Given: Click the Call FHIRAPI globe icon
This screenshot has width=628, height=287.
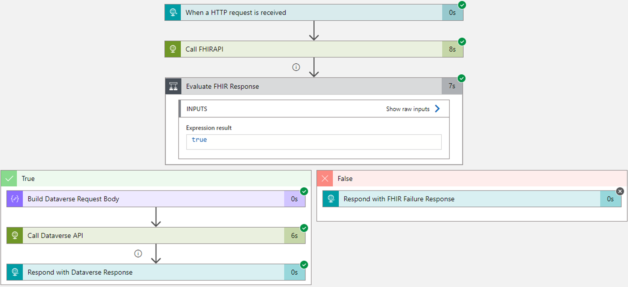Looking at the screenshot, I should 173,49.
